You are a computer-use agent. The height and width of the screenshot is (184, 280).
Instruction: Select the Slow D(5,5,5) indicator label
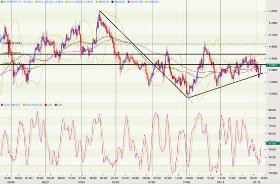tap(34, 105)
